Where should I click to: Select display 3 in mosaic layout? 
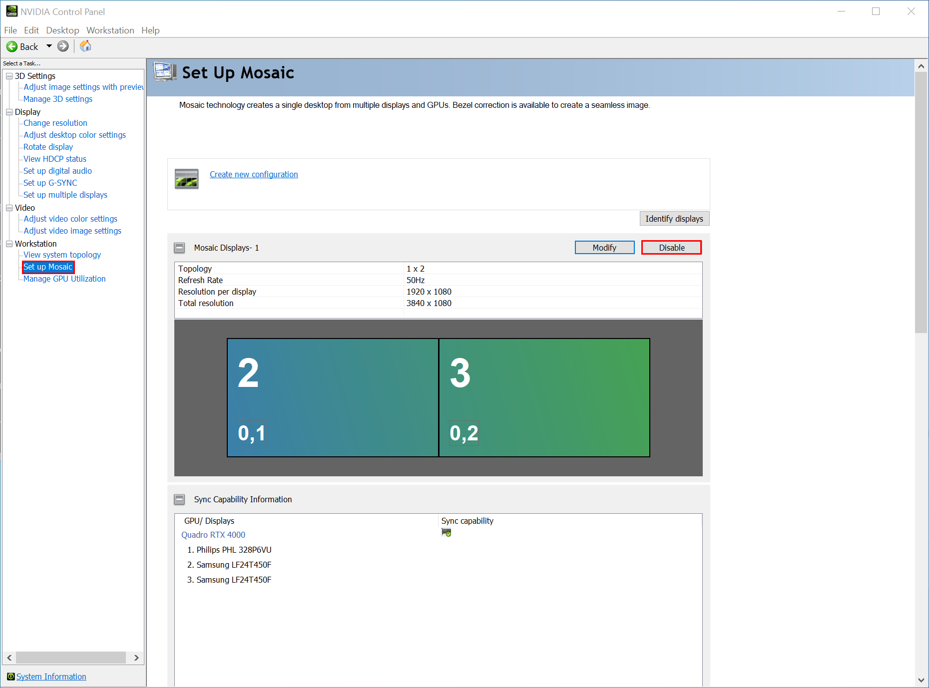(x=544, y=397)
